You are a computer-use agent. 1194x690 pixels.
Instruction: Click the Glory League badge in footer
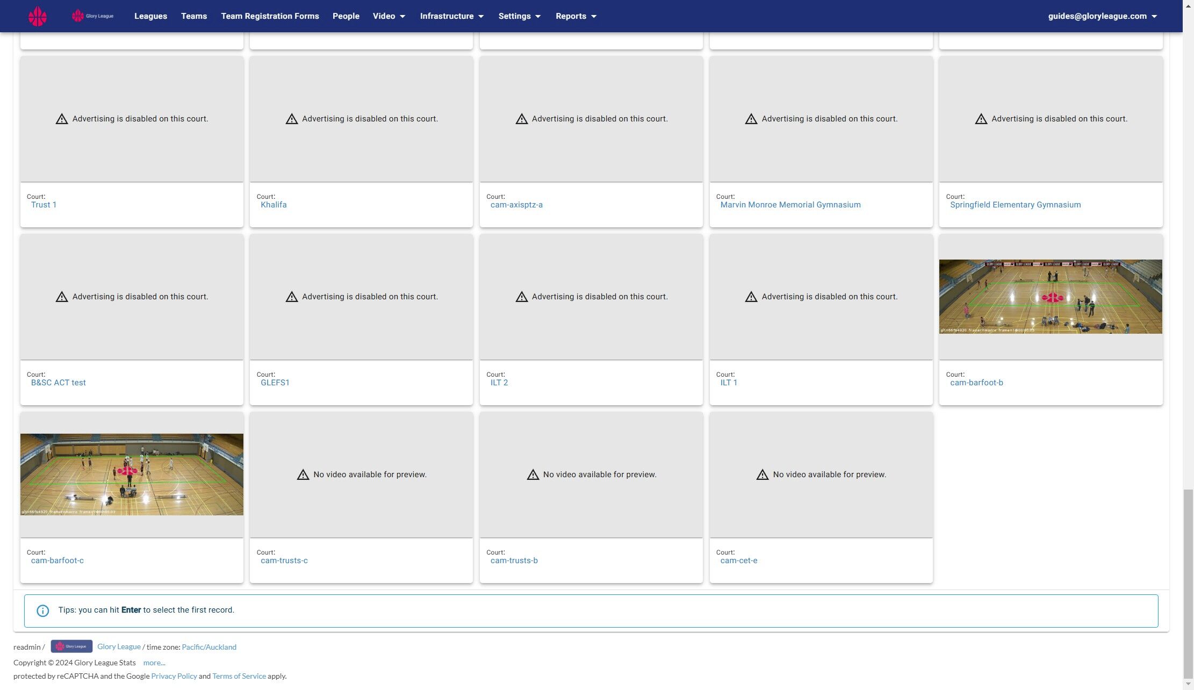(71, 646)
